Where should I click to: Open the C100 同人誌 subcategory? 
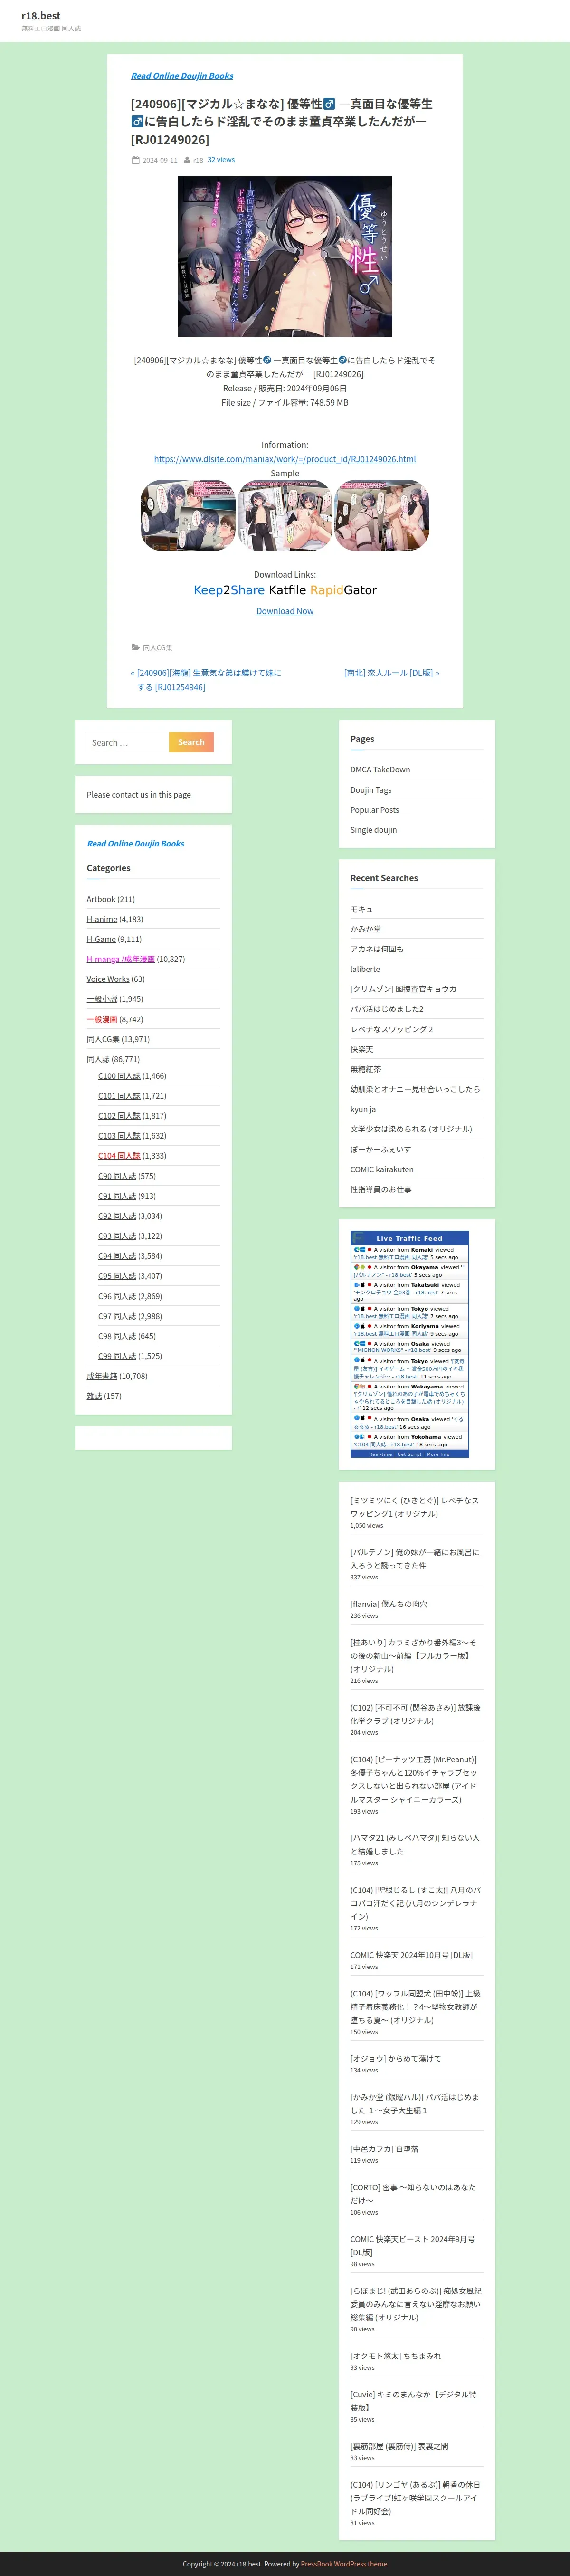(x=119, y=1076)
